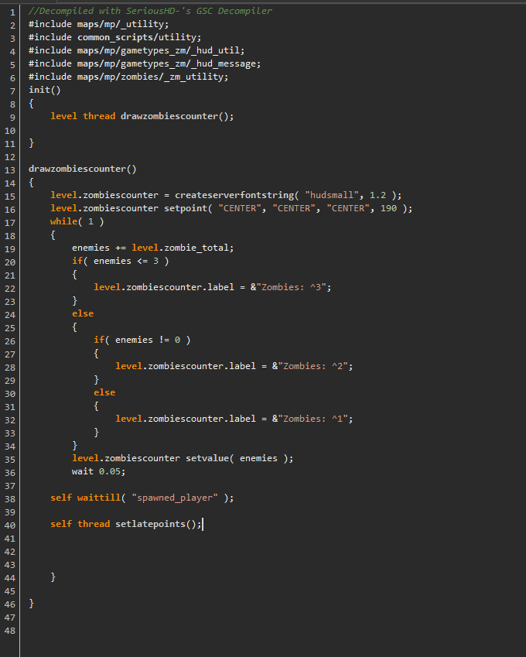
Task: Click line number 37 in the gutter
Action: [x=10, y=486]
